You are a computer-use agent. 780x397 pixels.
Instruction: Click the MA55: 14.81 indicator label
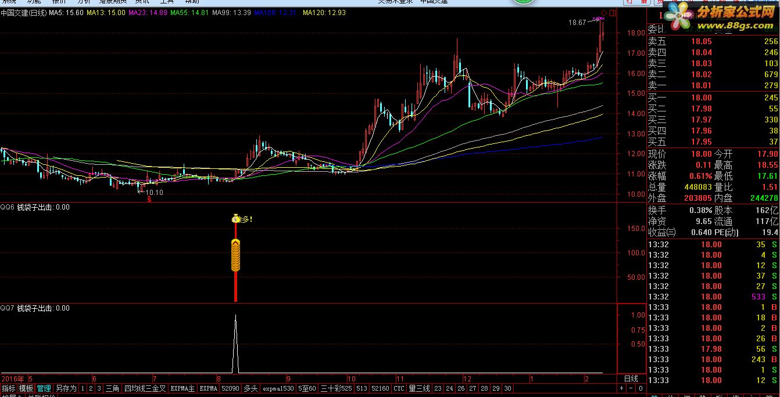coord(189,12)
